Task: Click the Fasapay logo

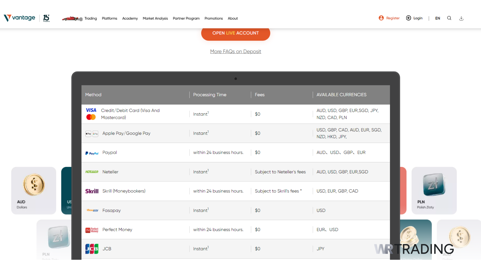Action: [92, 210]
